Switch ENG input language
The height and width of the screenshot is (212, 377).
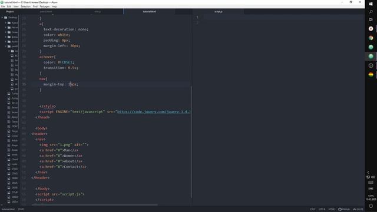coord(371,188)
